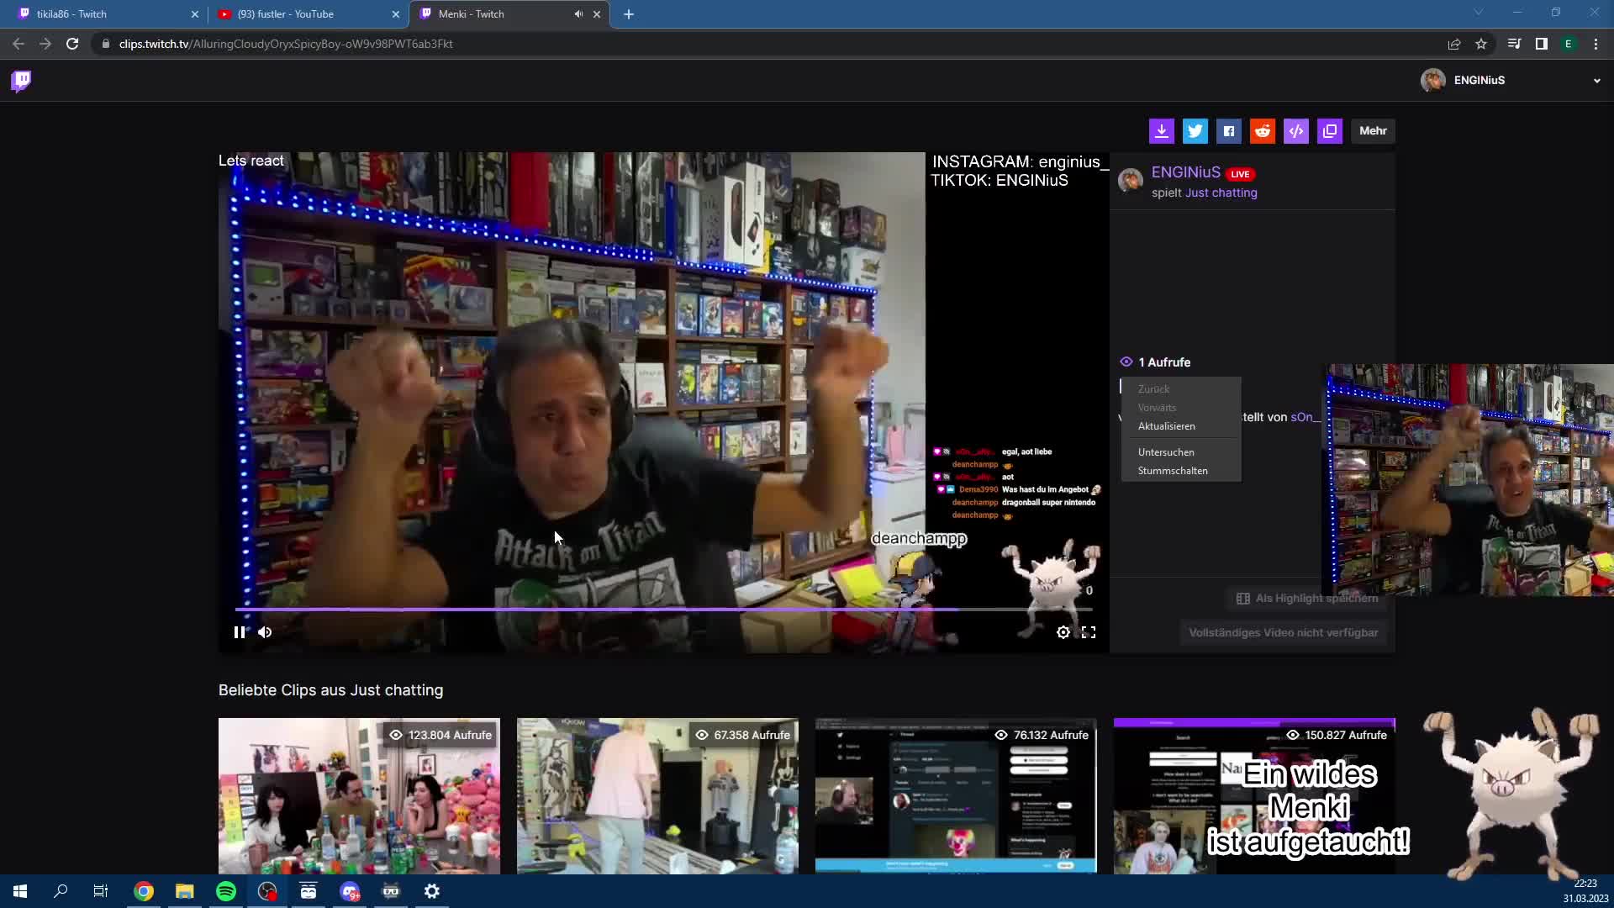Enter fullscreen in the clip player
Viewport: 1614px width, 908px height.
click(x=1089, y=632)
